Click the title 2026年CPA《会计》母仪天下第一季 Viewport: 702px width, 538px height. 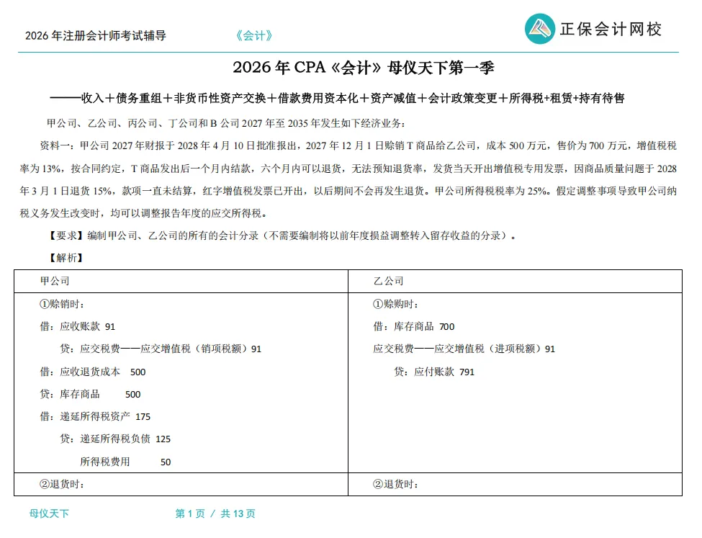363,68
